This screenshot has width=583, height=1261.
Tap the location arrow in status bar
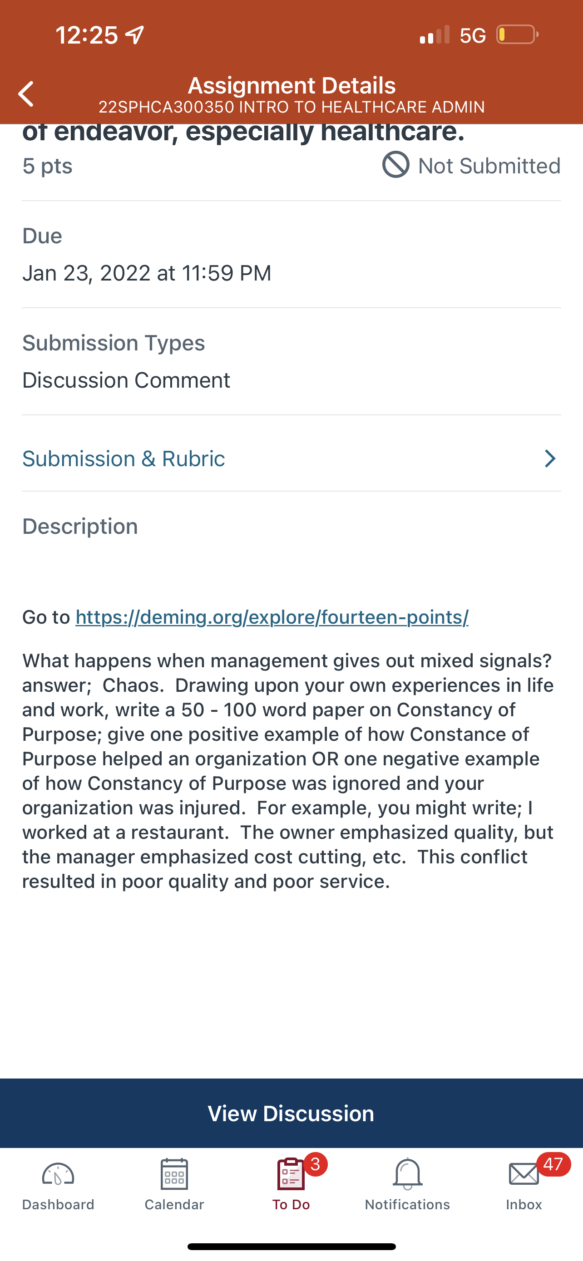point(134,34)
